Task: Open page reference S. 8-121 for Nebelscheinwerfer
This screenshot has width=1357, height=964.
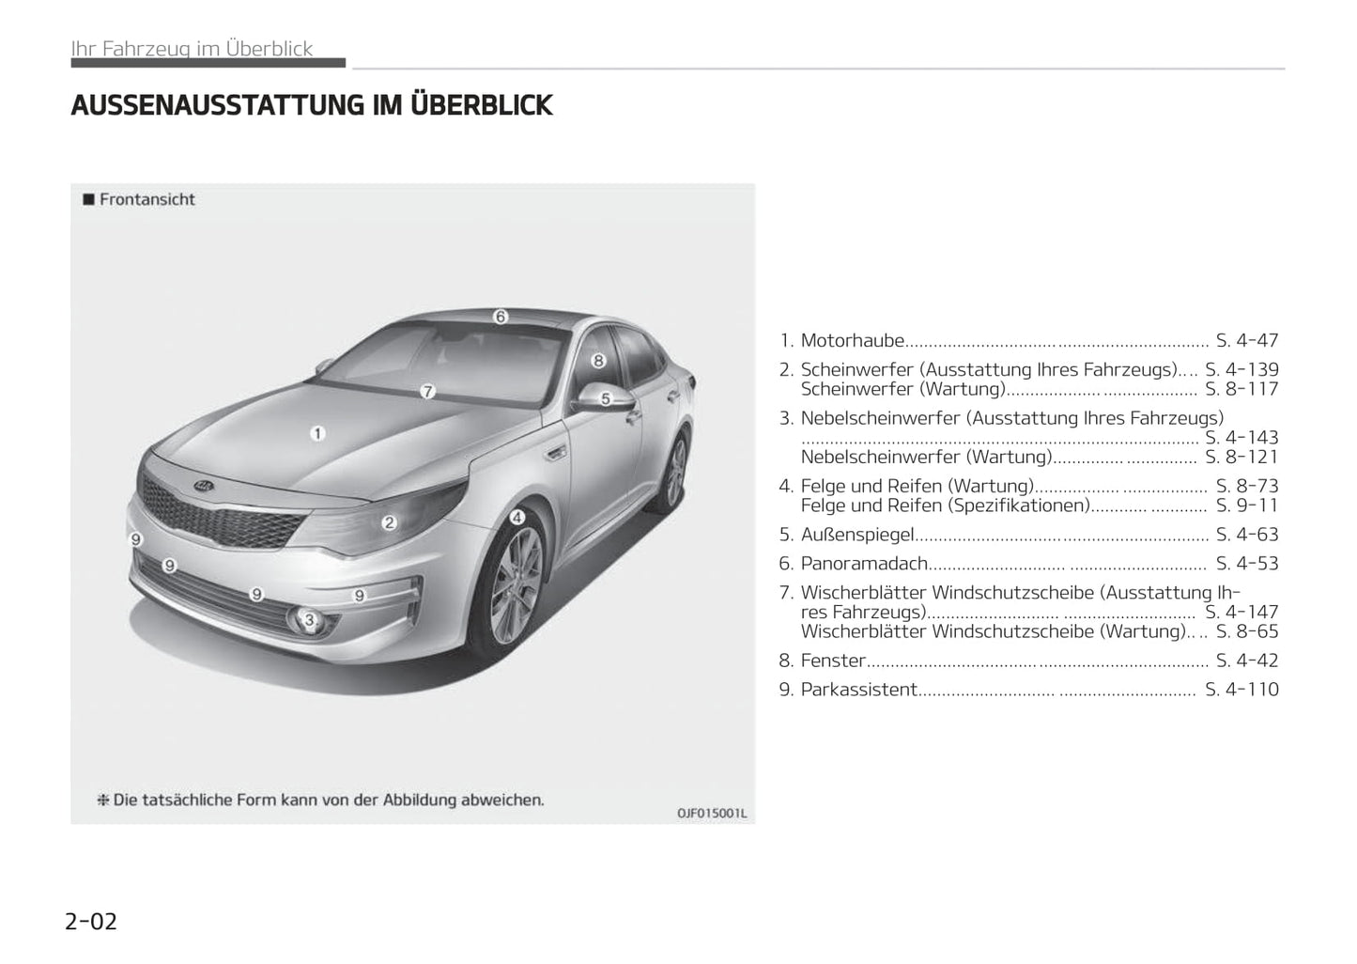Action: pyautogui.click(x=1241, y=457)
